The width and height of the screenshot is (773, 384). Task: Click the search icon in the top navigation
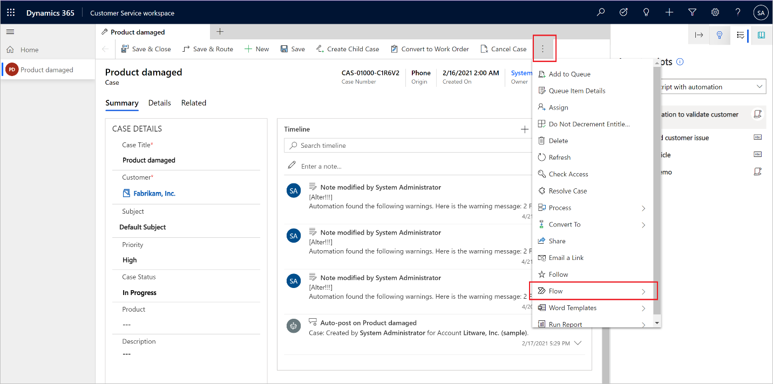[600, 12]
